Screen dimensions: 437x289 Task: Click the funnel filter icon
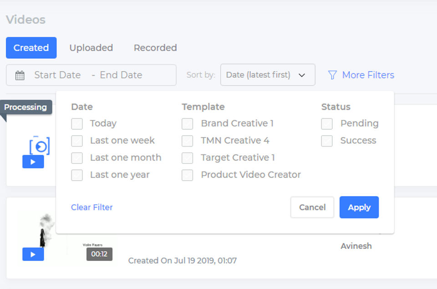pos(332,75)
